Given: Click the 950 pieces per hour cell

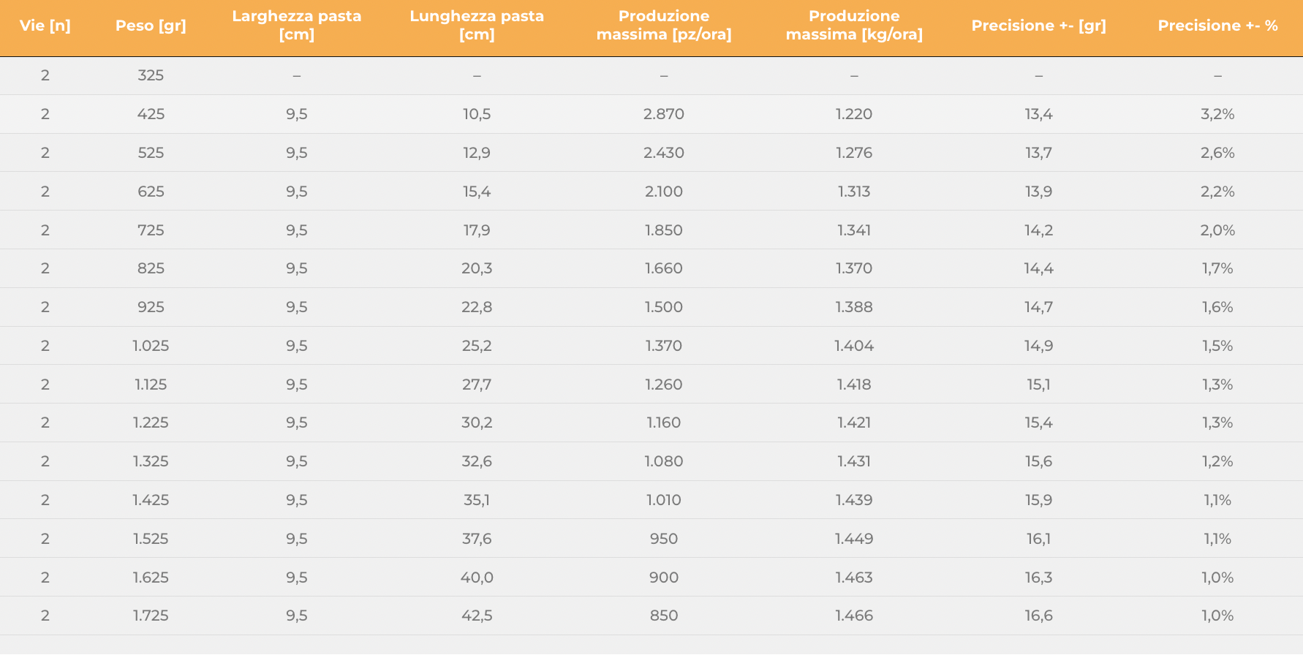Looking at the screenshot, I should pyautogui.click(x=664, y=539).
